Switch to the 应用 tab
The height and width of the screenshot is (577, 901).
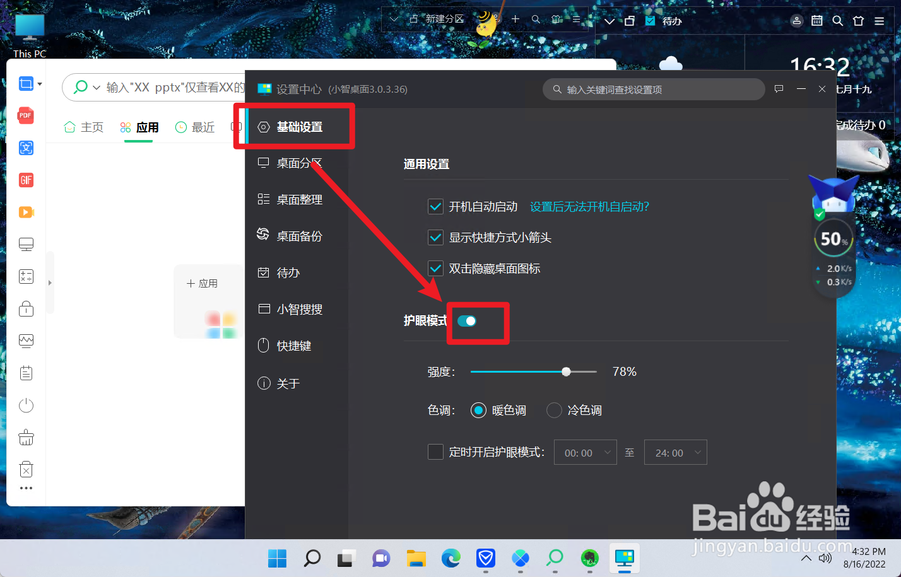pyautogui.click(x=139, y=127)
